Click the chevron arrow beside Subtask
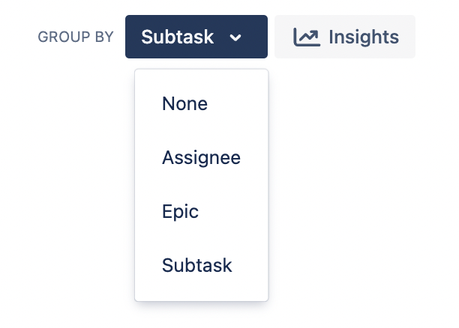Screen dimensions: 459x328 tap(235, 37)
